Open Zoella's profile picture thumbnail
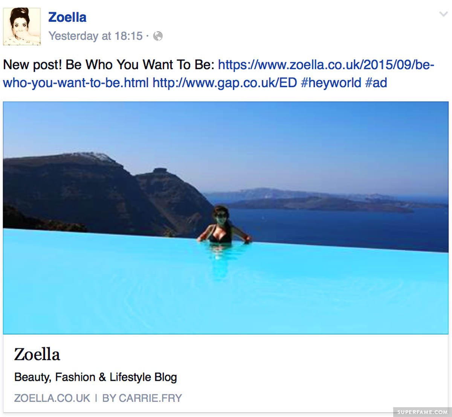 tap(22, 26)
